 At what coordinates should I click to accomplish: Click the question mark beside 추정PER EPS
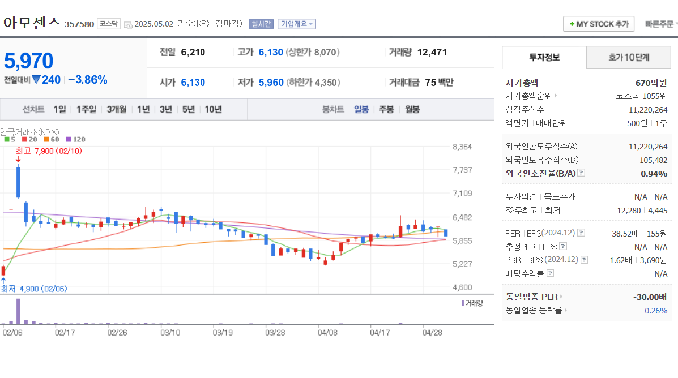[x=562, y=247]
